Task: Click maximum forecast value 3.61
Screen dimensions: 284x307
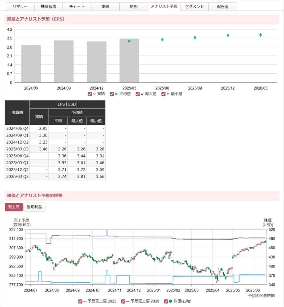Action: [81, 163]
